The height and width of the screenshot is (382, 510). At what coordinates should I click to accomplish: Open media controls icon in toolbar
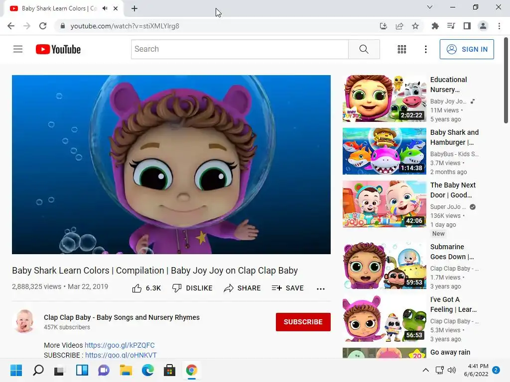pyautogui.click(x=451, y=26)
